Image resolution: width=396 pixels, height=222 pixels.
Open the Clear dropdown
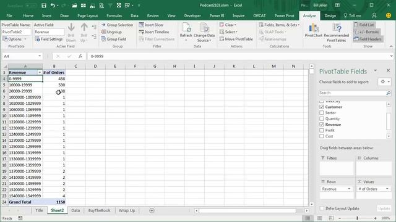click(x=228, y=25)
